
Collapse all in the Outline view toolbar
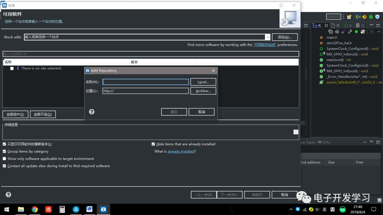(x=330, y=32)
